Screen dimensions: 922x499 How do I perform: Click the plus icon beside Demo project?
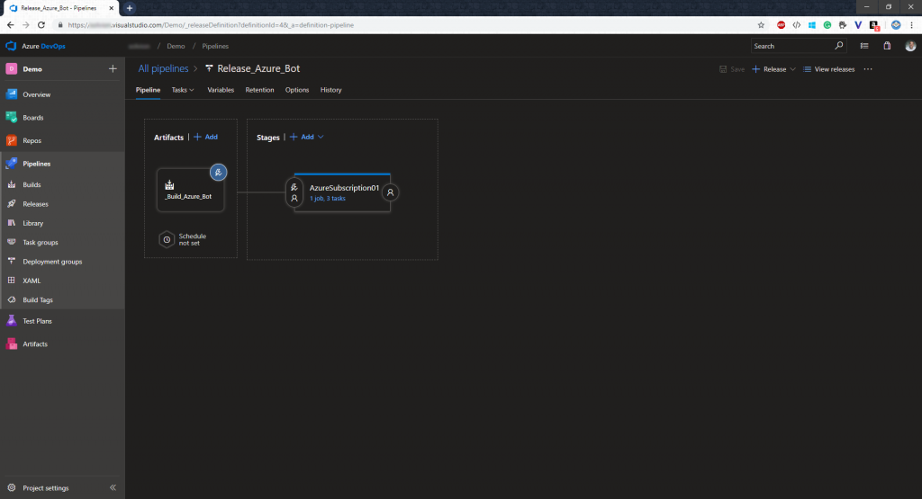tap(113, 68)
